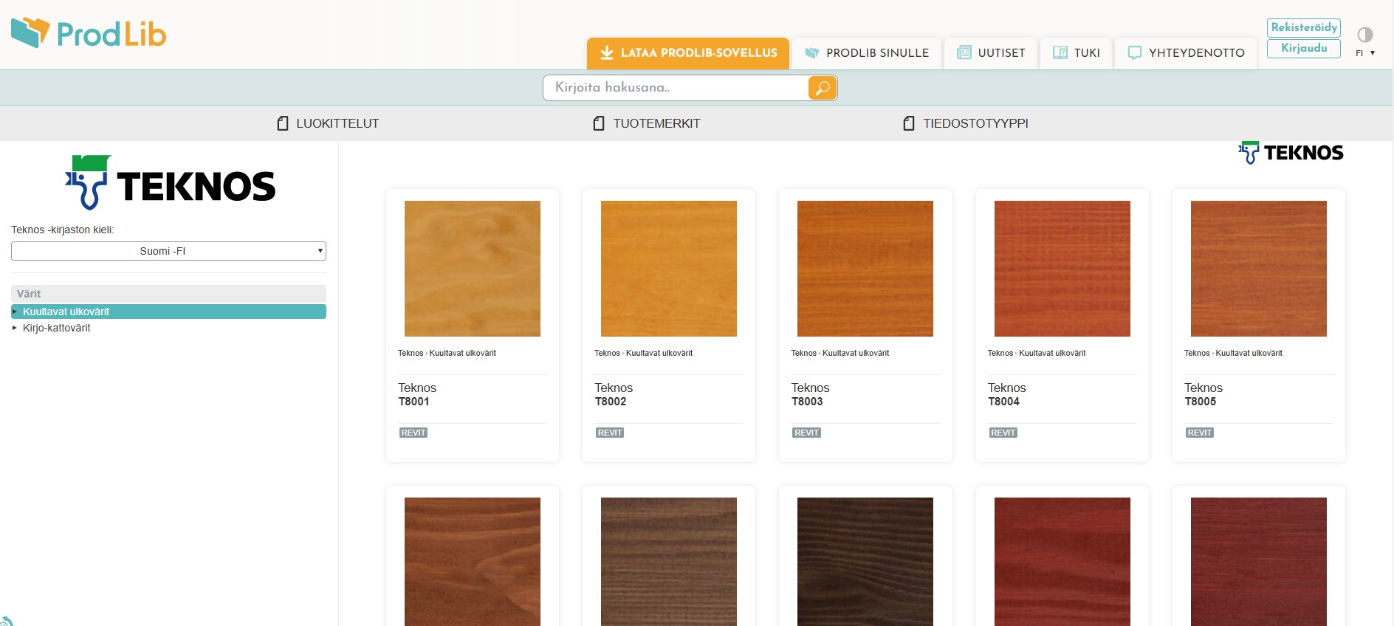The image size is (1394, 626).
Task: Click the Värit section header
Action: click(168, 294)
